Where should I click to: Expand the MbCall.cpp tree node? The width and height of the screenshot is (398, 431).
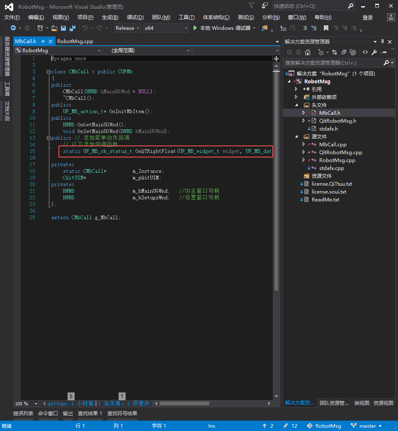click(303, 144)
